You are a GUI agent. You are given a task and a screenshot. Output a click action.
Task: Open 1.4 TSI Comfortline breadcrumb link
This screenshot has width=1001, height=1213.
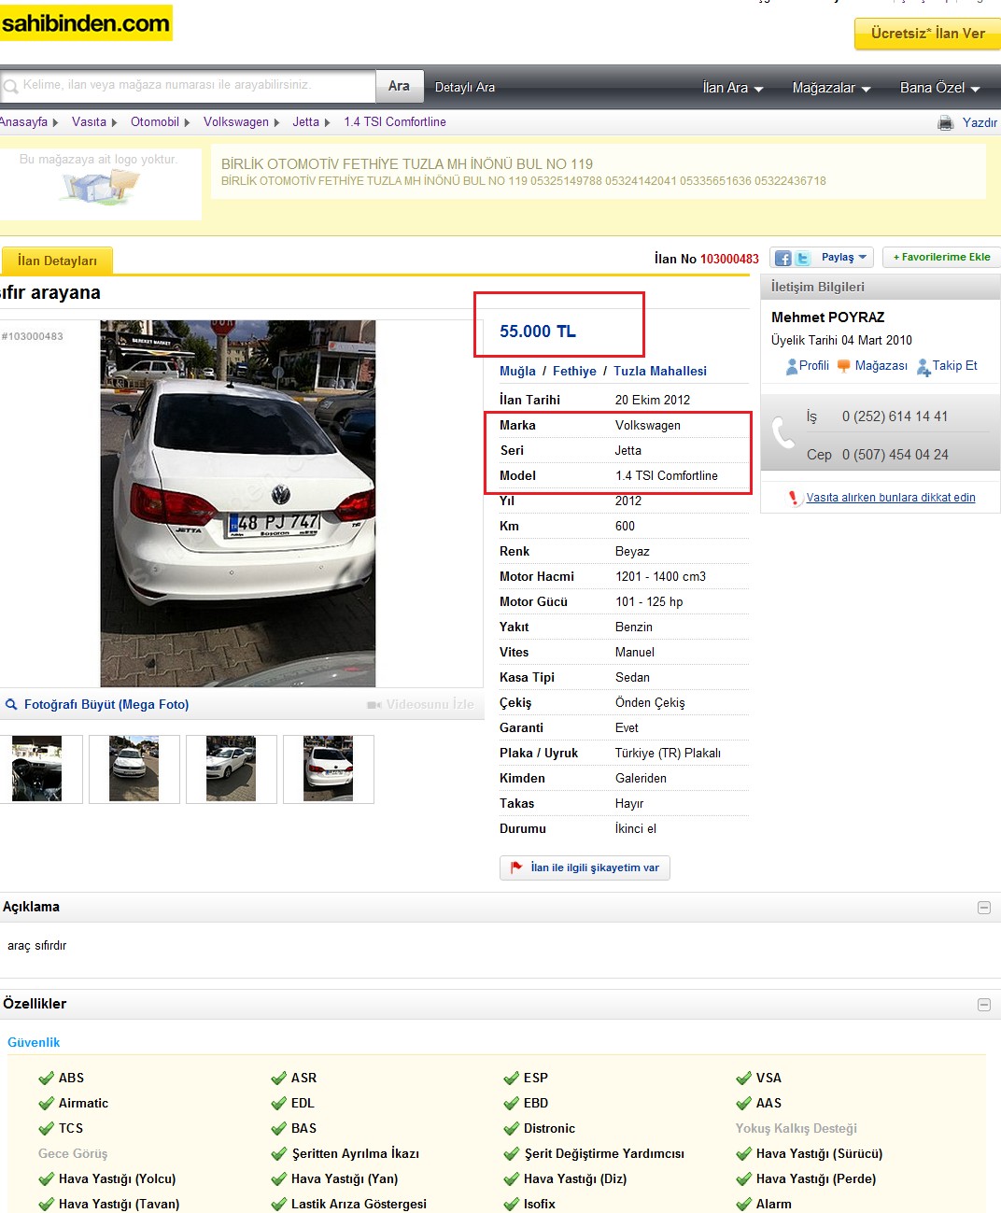(x=395, y=122)
